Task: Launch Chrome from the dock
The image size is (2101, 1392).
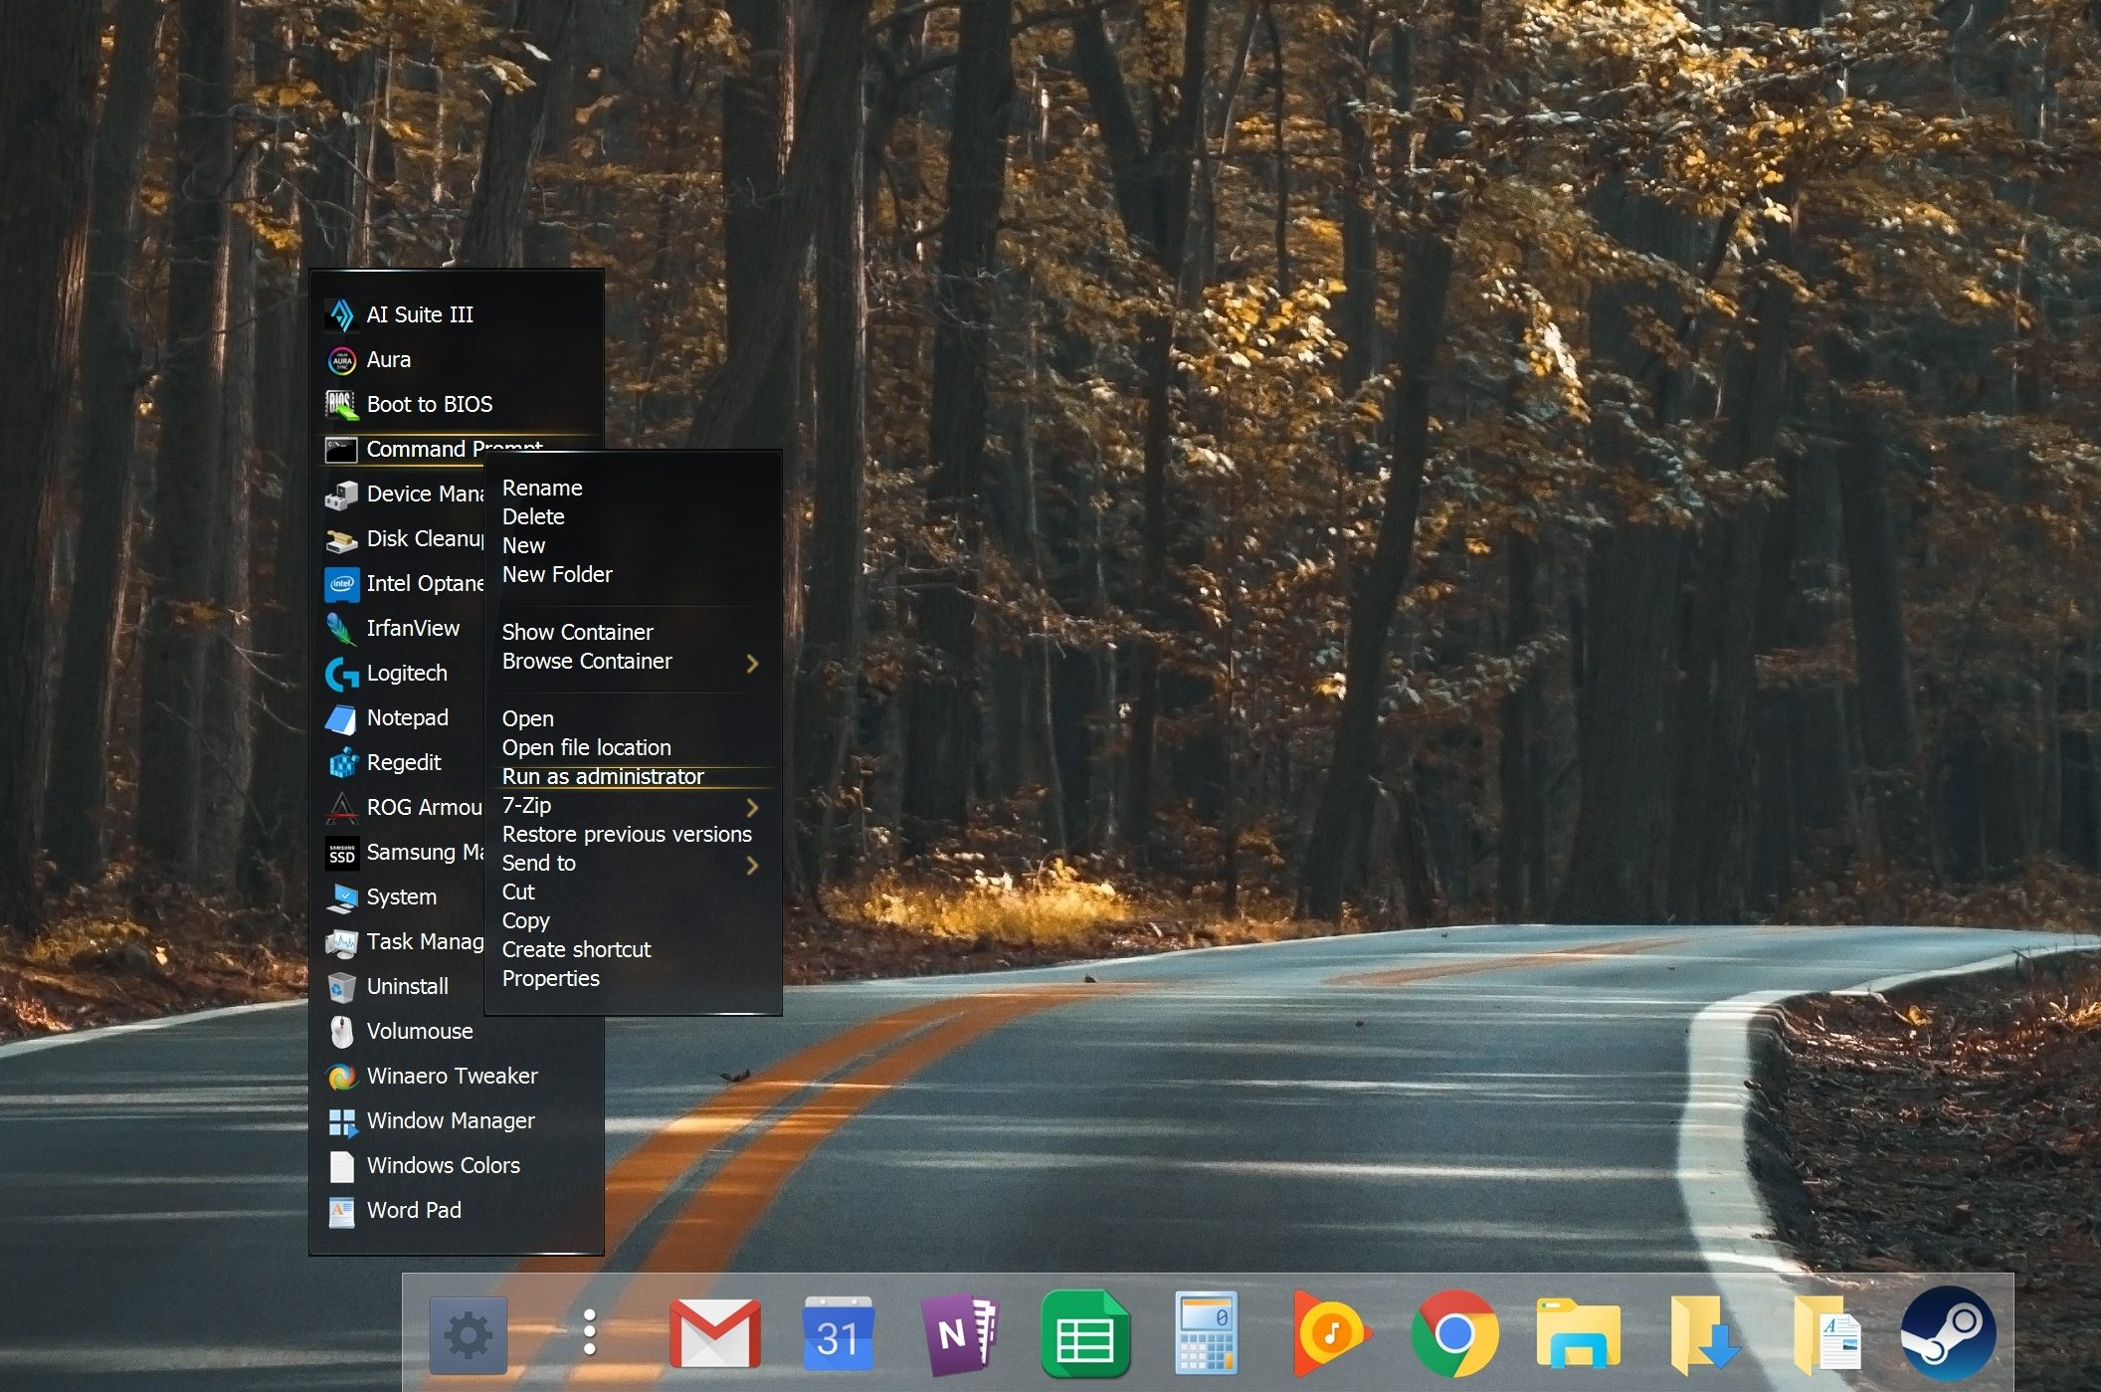Action: [x=1454, y=1333]
